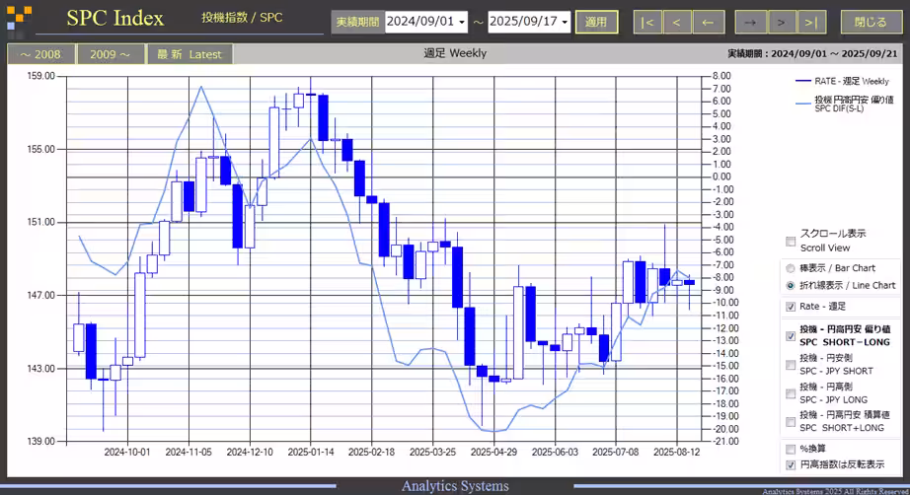Viewport: 910px width, 495px height.
Task: Click the x-axis label 2025-04-29
Action: pyautogui.click(x=493, y=453)
